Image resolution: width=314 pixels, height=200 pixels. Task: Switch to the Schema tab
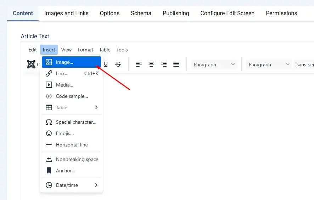(141, 13)
